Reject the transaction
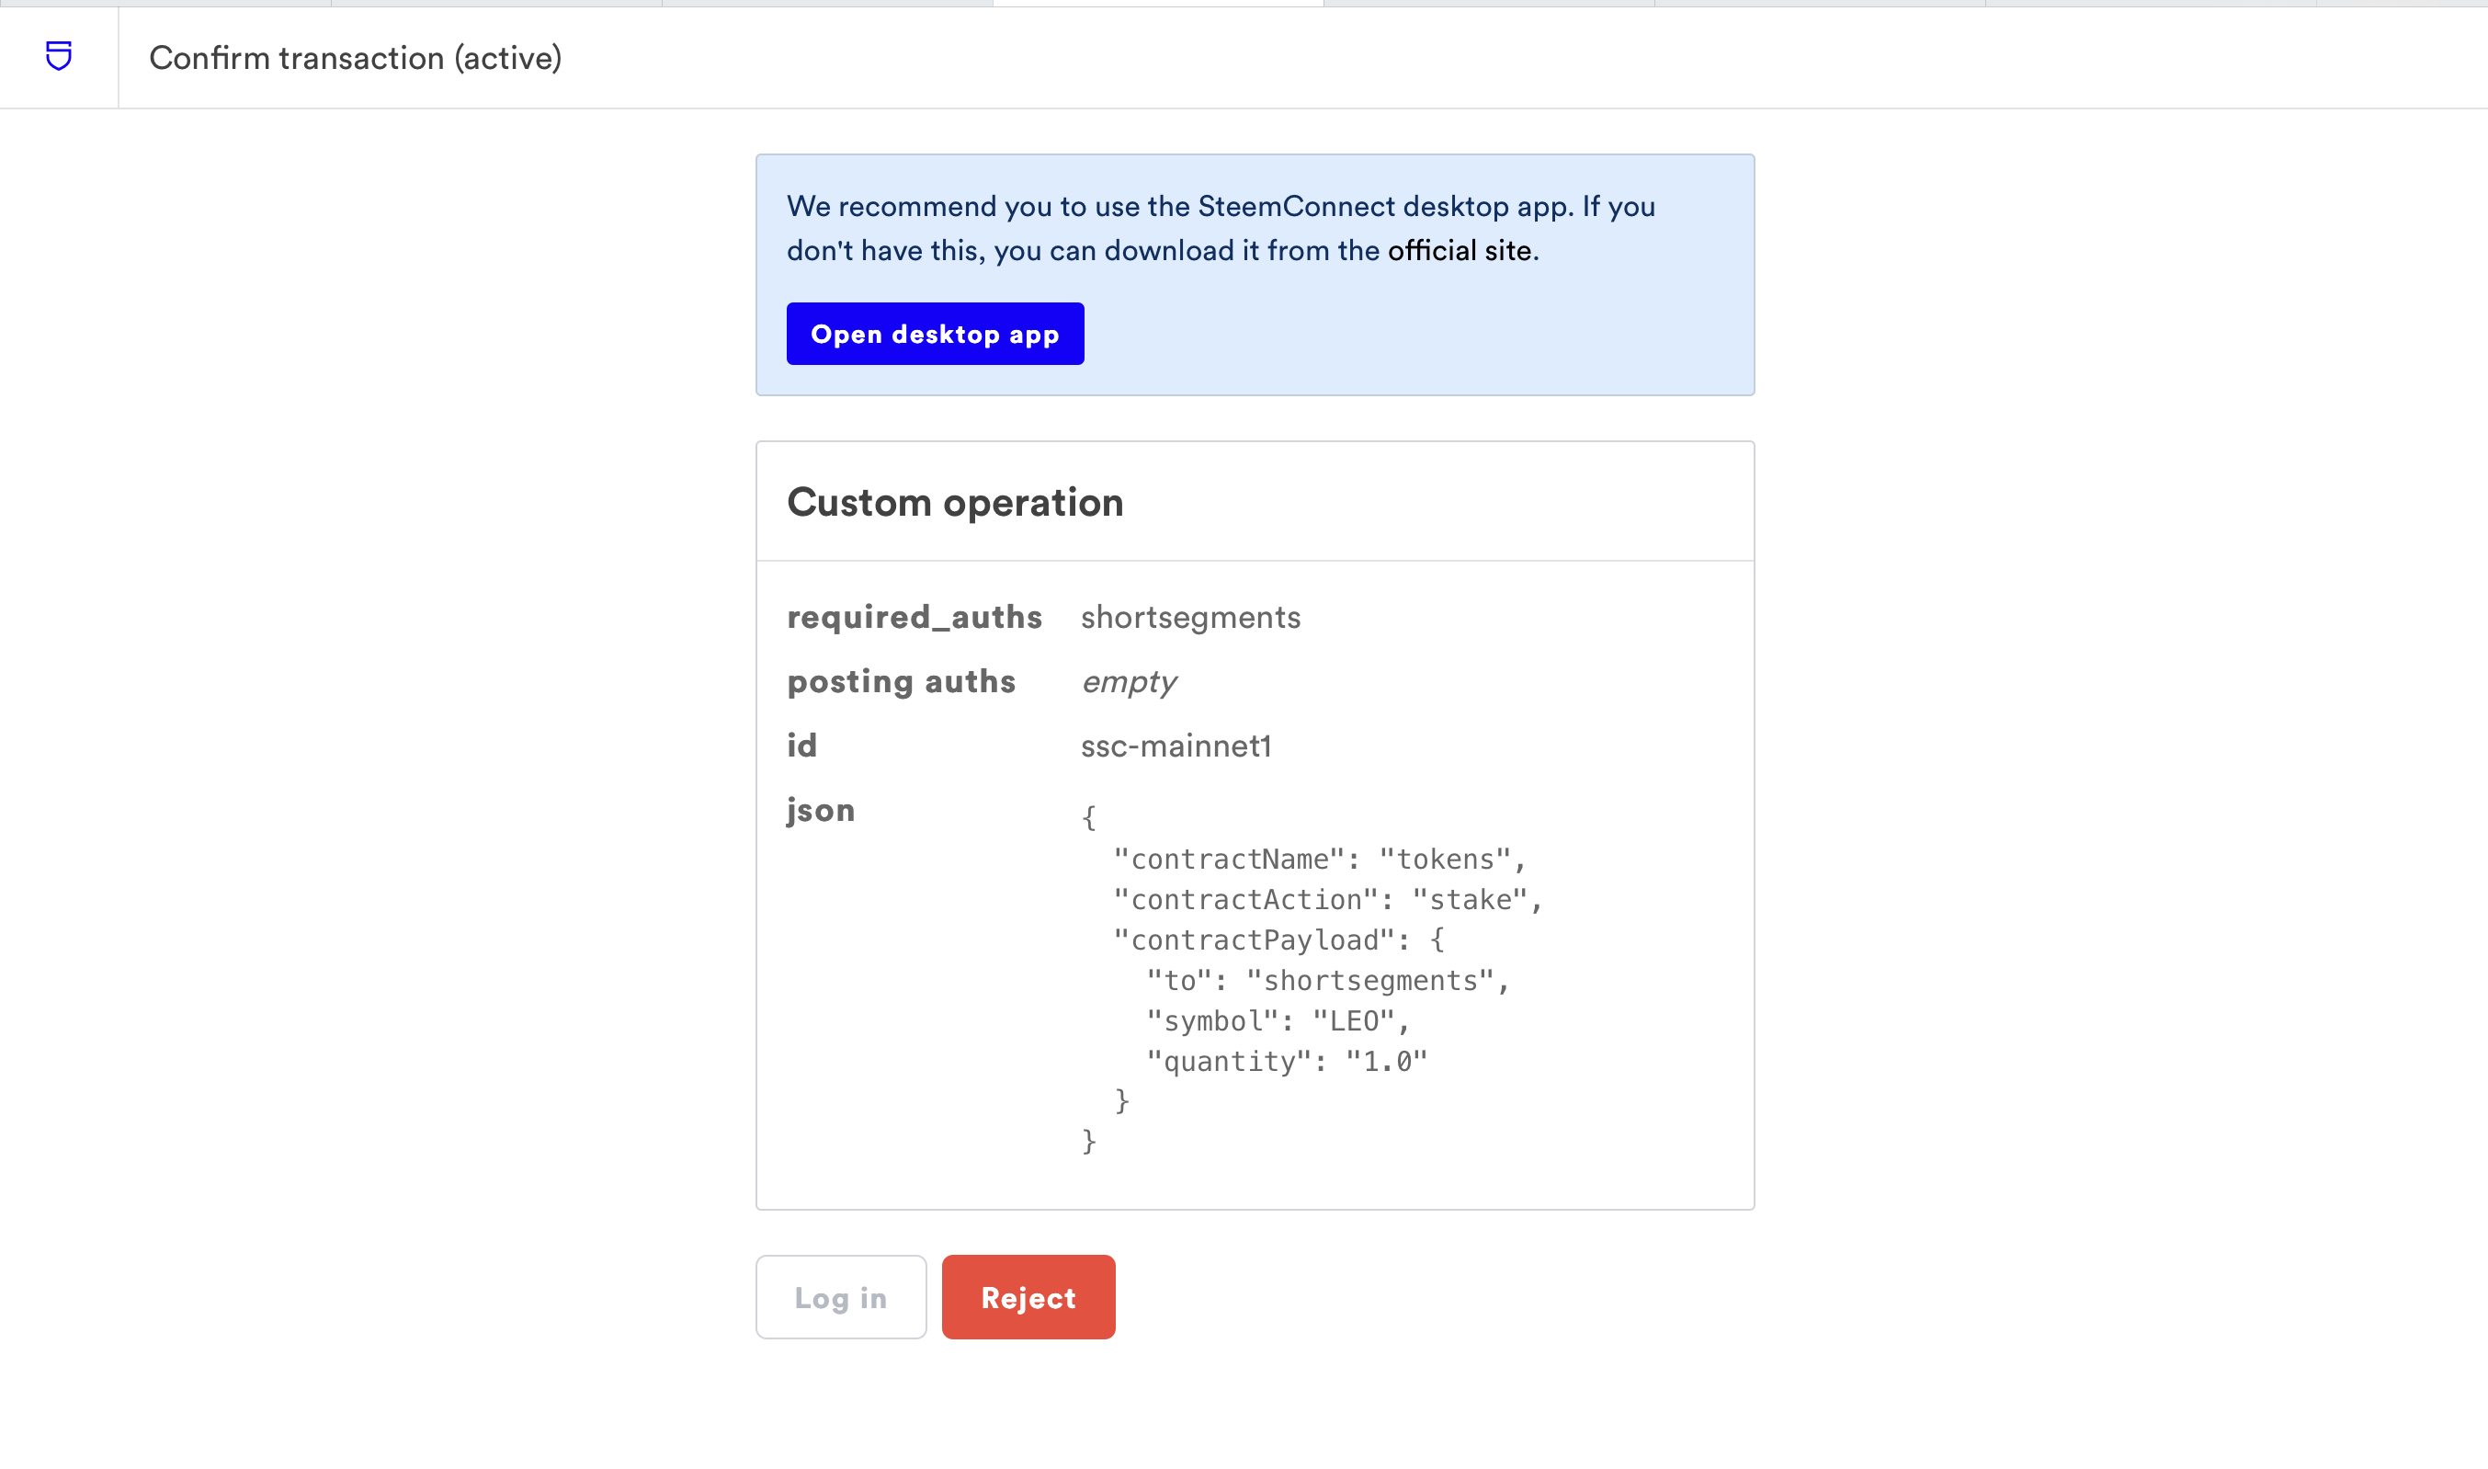This screenshot has width=2488, height=1469. click(1028, 1297)
